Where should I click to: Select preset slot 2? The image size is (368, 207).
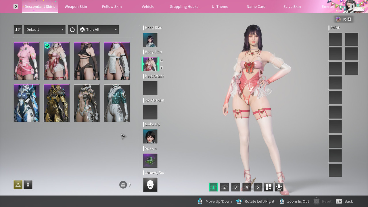pos(225,187)
